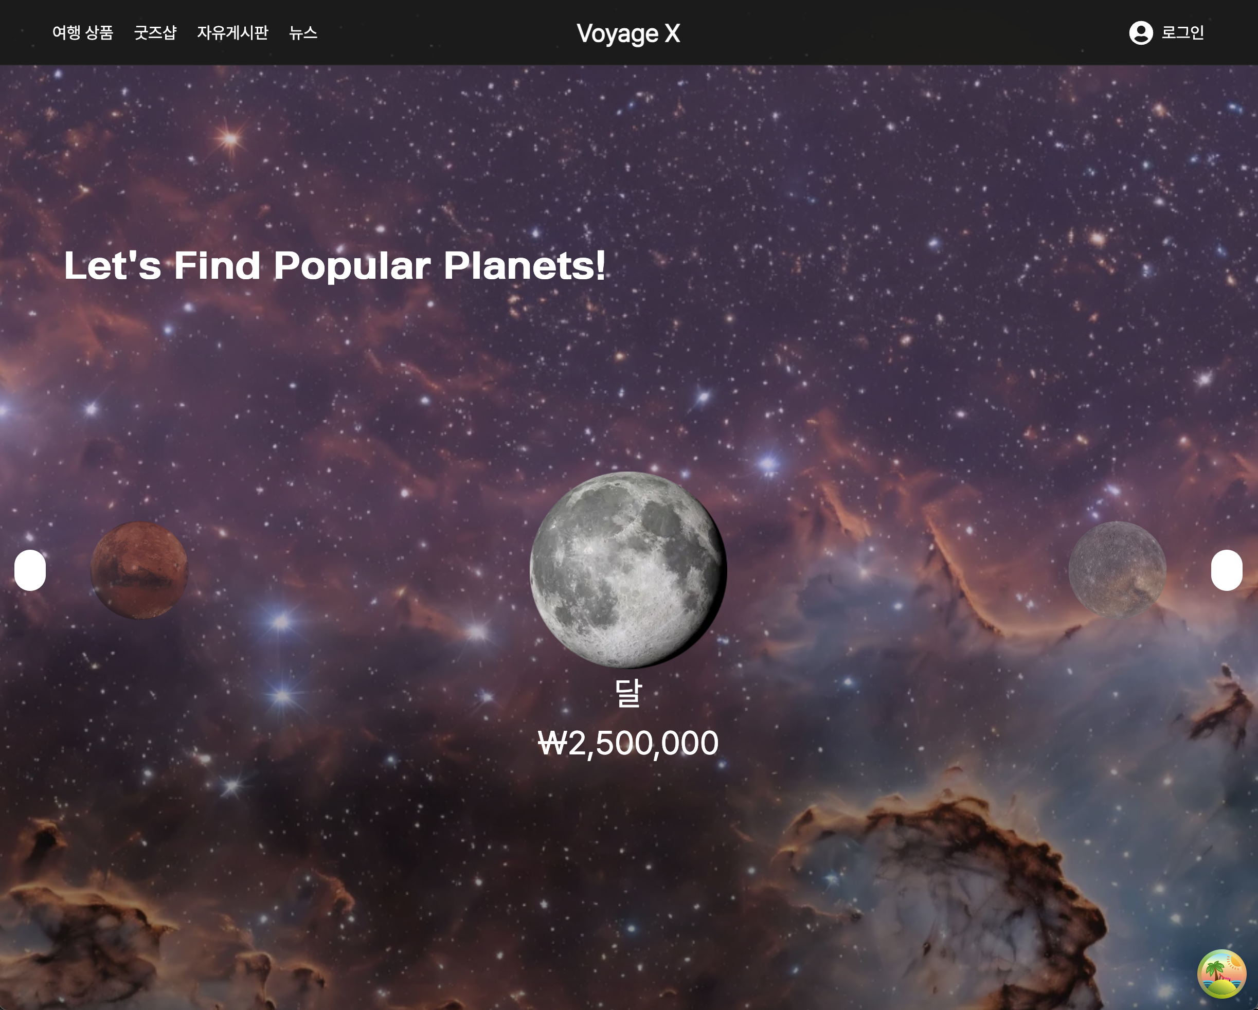Click the white oval button beside Mercury
Viewport: 1258px width, 1010px height.
(1227, 570)
